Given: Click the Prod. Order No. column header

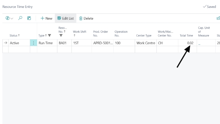Looking at the screenshot, I should coord(100,33).
